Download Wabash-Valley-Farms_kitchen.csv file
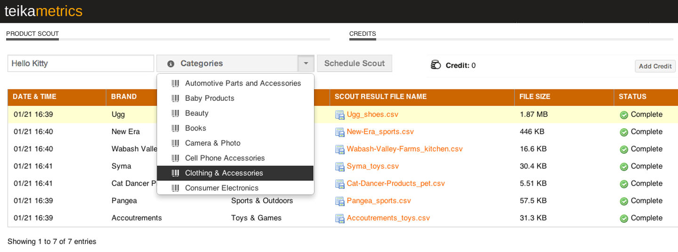678x252 pixels. [405, 149]
